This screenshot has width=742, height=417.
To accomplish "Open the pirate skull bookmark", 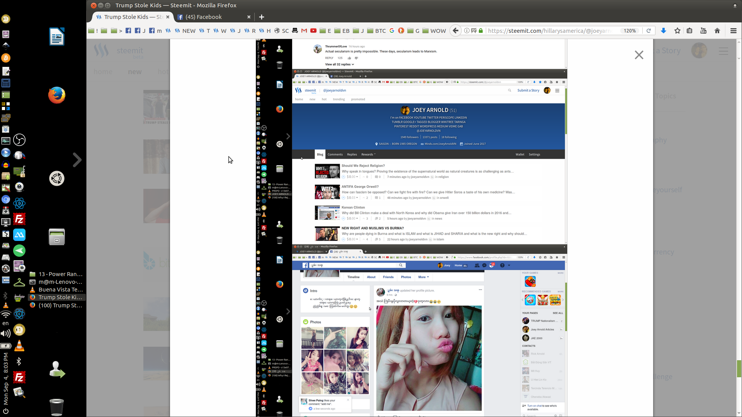I will [295, 31].
